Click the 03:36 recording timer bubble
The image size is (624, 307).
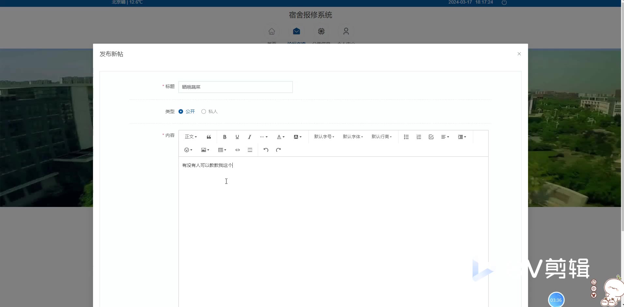556,300
